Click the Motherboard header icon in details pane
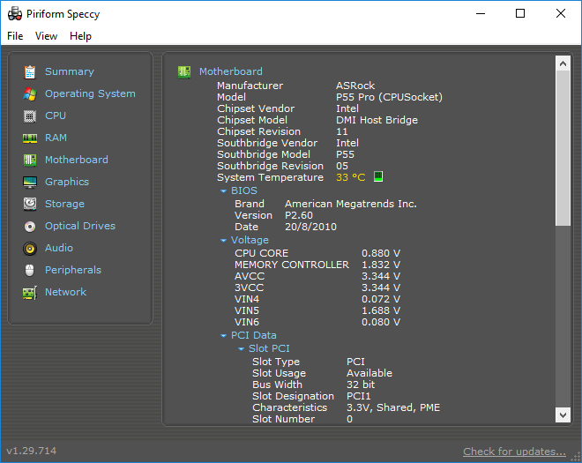This screenshot has height=463, width=582. click(x=184, y=72)
